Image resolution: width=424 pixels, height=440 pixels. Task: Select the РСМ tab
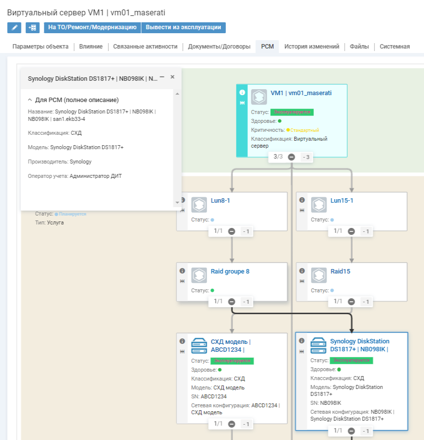point(268,47)
